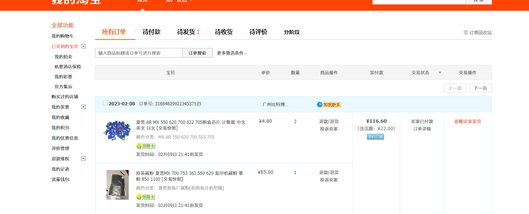Screen dimensions: 529x214
Task: Click the shipping fee text (含运费：¥22.00)
Action: [x=376, y=129]
